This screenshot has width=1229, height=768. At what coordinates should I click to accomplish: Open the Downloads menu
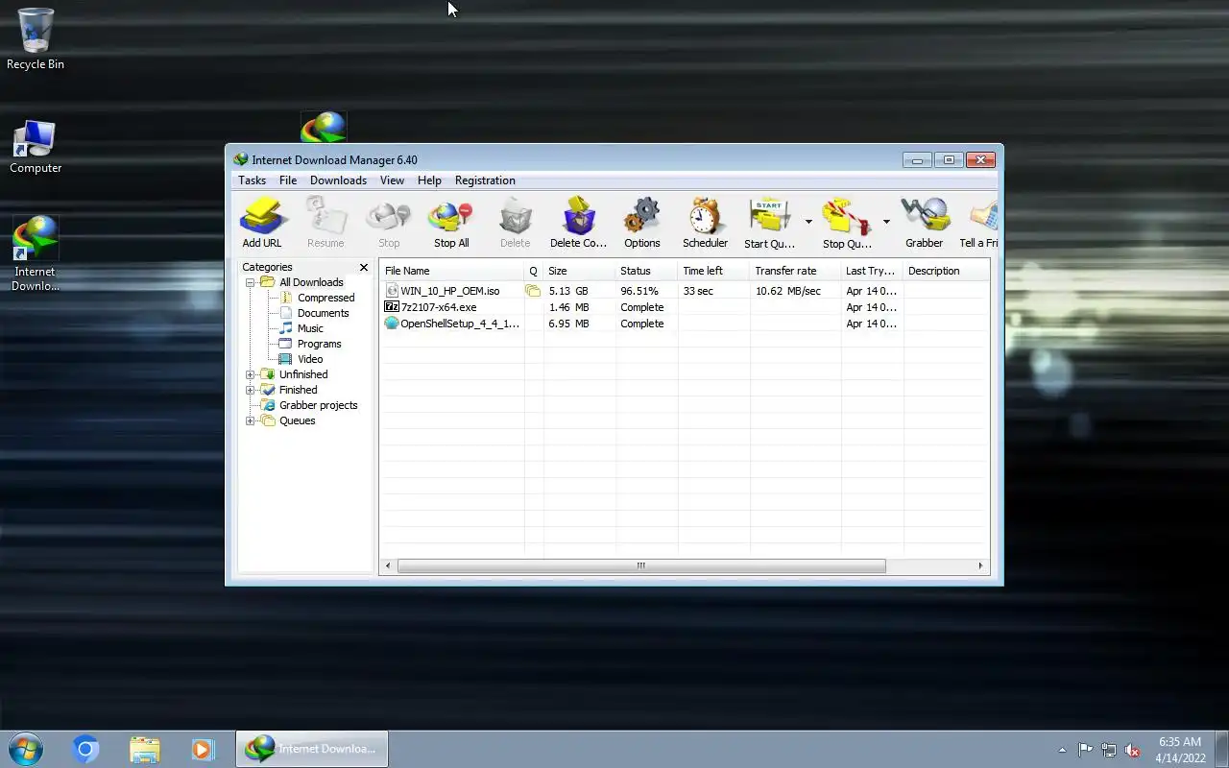click(x=338, y=180)
